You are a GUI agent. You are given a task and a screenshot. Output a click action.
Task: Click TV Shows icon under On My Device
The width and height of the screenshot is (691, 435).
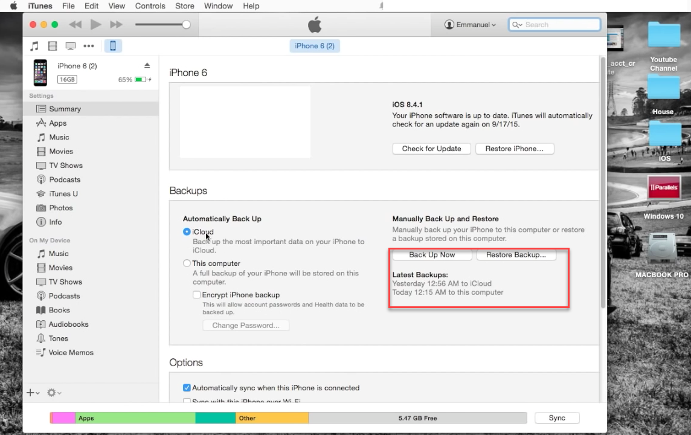tap(41, 282)
